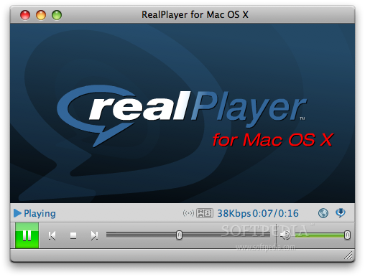The image size is (365, 277).
Task: Click the seek bar position thumb
Action: click(179, 235)
